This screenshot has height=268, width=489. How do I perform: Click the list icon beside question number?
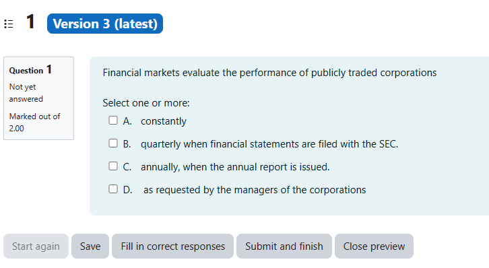(x=9, y=24)
